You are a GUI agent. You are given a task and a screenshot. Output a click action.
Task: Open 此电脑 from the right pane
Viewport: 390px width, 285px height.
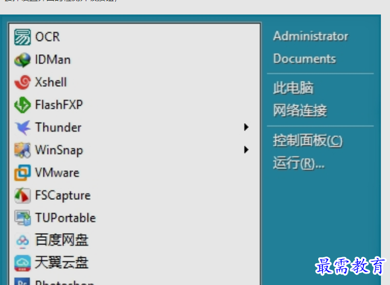(x=293, y=88)
